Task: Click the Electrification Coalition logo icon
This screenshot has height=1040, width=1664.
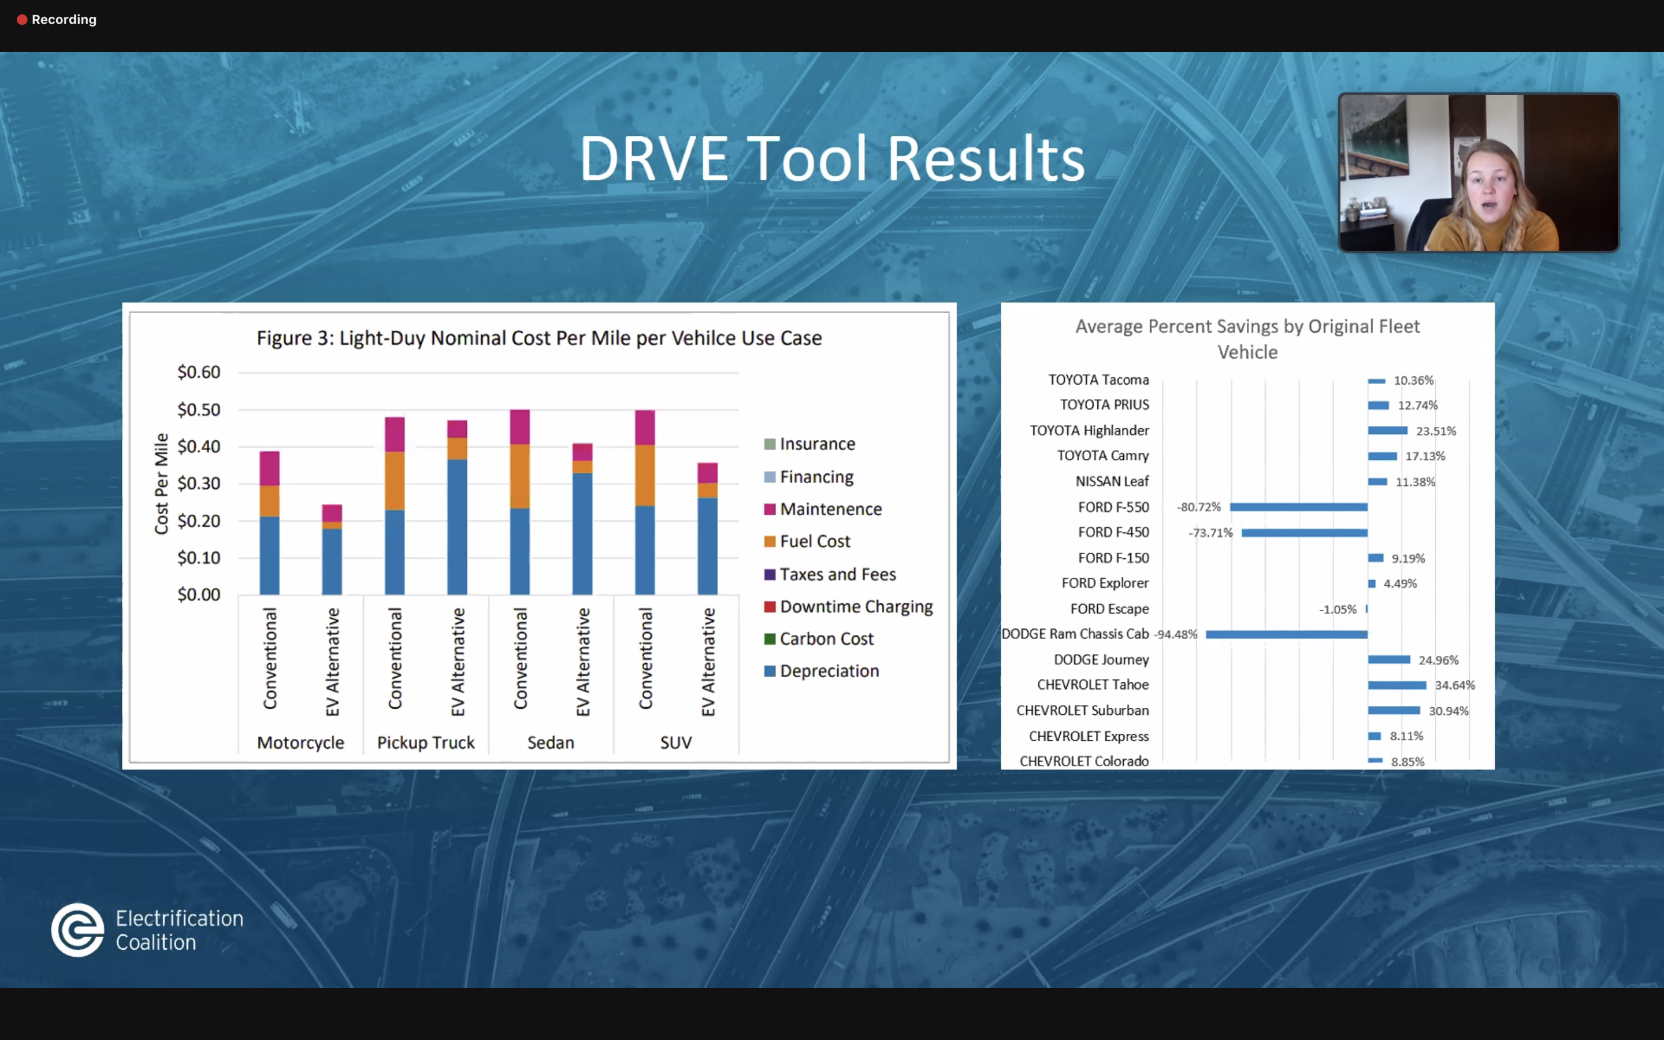Action: point(77,929)
